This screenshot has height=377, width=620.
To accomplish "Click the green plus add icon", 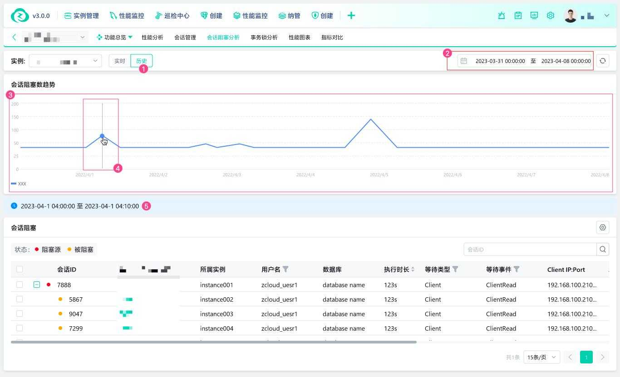I will [351, 15].
